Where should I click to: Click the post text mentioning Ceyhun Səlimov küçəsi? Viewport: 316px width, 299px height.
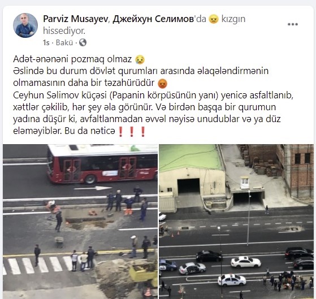(x=153, y=113)
